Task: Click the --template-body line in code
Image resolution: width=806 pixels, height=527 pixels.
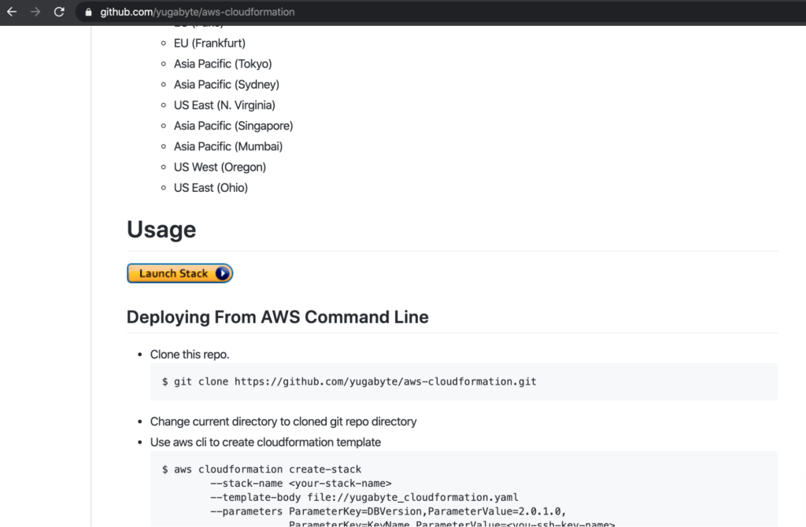Action: pyautogui.click(x=364, y=497)
